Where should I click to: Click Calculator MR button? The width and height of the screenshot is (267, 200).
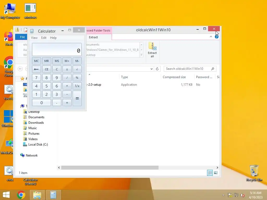(x=46, y=61)
